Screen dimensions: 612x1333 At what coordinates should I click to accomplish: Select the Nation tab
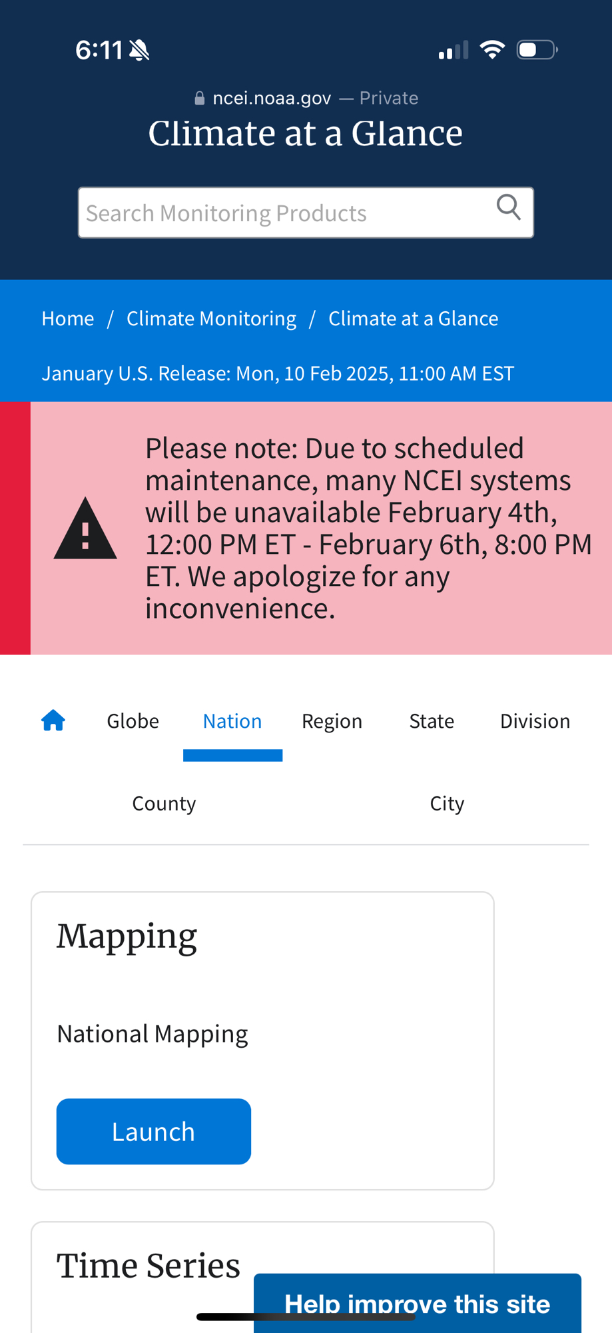coord(232,721)
